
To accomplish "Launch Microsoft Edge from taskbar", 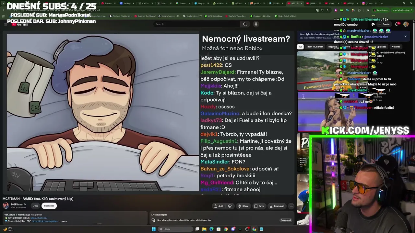I will pyautogui.click(x=211, y=229).
